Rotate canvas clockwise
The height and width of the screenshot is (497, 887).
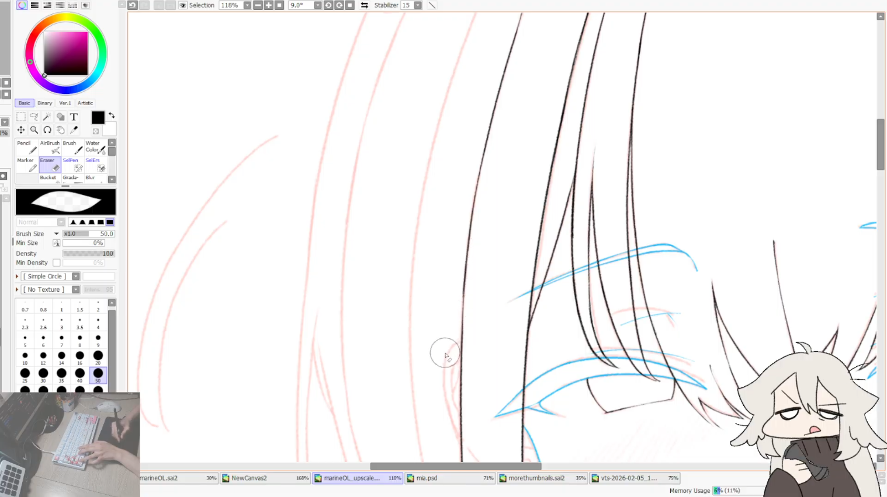(339, 5)
